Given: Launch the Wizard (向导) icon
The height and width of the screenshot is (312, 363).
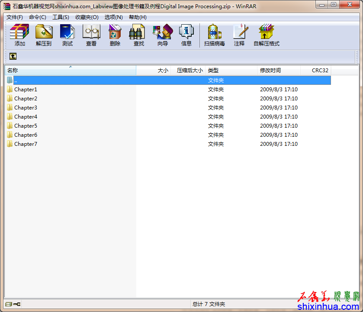Looking at the screenshot, I should tap(162, 35).
